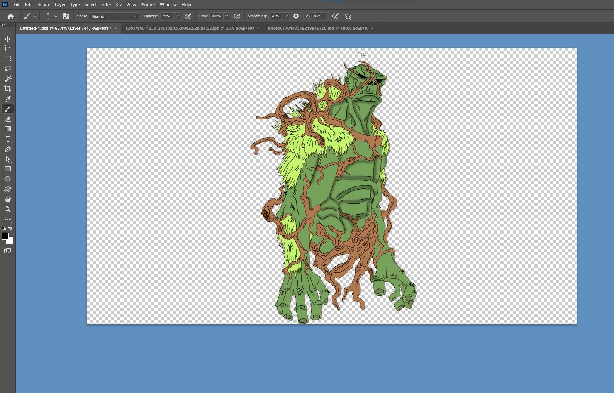Open the View menu
Image resolution: width=614 pixels, height=393 pixels.
click(x=131, y=5)
